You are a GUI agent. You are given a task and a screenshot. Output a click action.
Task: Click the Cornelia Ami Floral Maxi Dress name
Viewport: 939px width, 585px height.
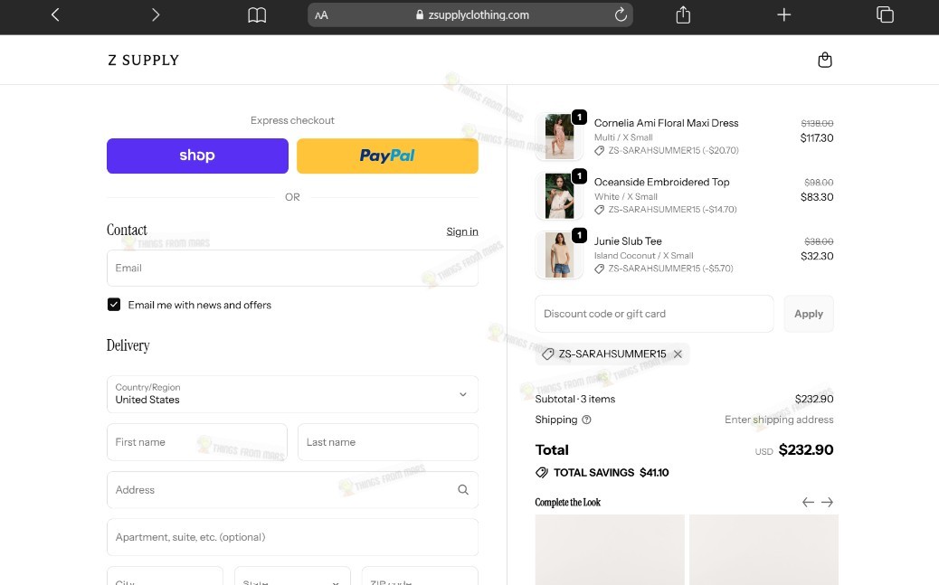[x=666, y=123]
